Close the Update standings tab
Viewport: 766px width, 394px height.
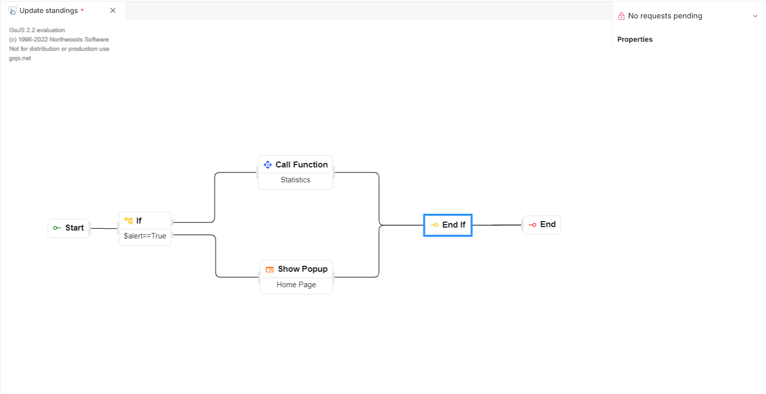(x=113, y=10)
